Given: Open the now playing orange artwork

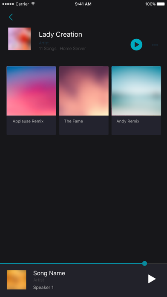Looking at the screenshot, I should click(17, 280).
